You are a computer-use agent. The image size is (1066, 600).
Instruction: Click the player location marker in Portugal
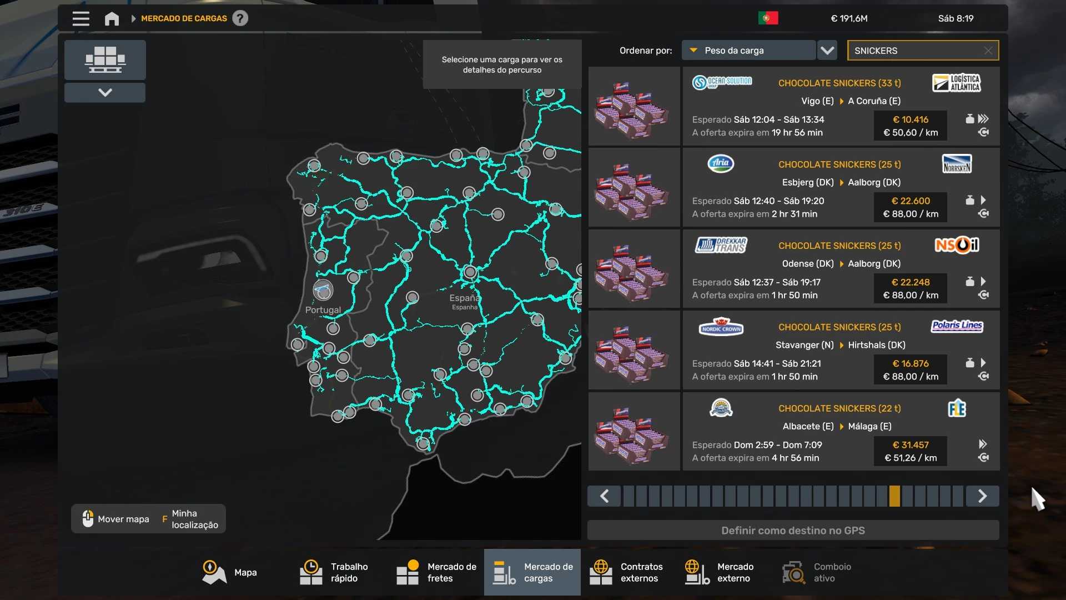tap(323, 290)
